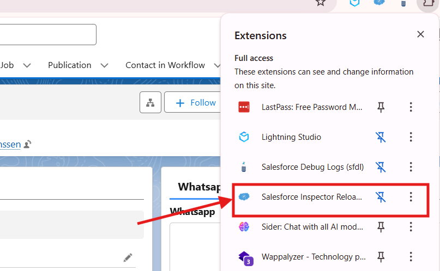Click the Salesforce Debug Logs extension icon
This screenshot has height=271, width=440.
tap(244, 167)
